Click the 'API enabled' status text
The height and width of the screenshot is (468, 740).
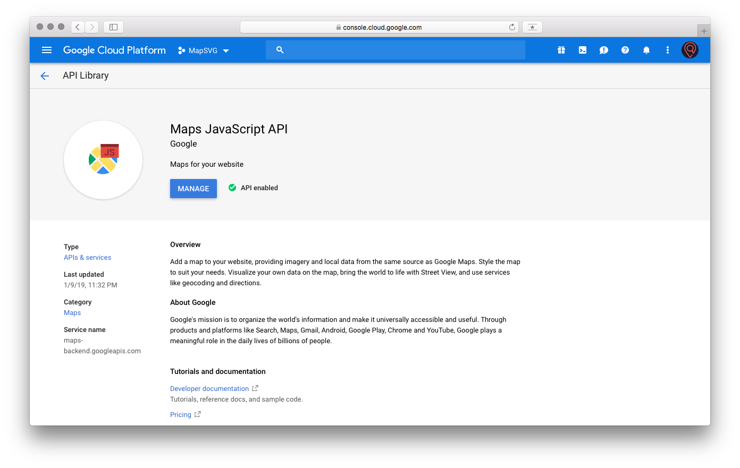point(259,188)
